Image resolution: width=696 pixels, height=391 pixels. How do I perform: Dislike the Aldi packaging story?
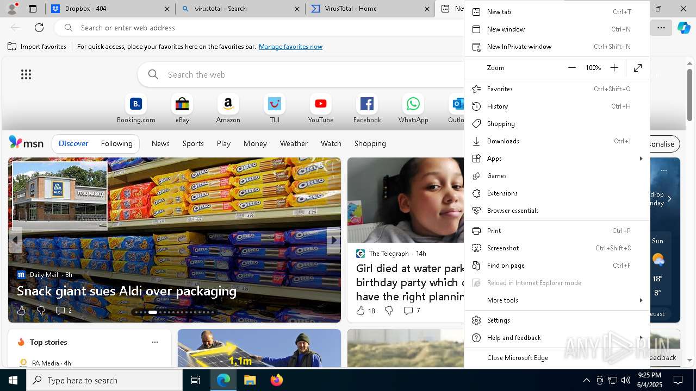coord(40,311)
